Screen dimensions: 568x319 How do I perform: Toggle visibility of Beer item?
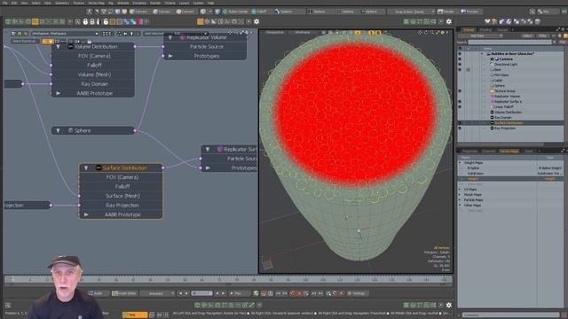[460, 69]
